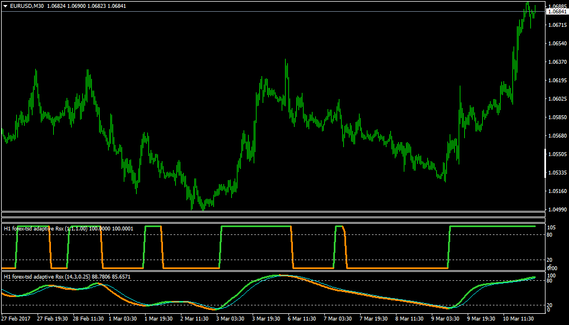Click the 1.06715 price axis label
This screenshot has height=325, width=569.
pos(558,25)
